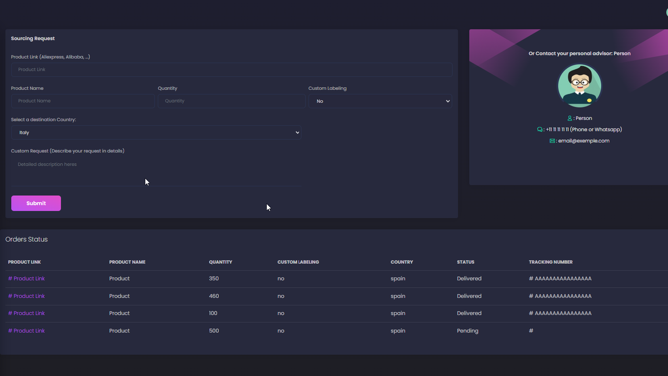Click the person icon beside "Person"
This screenshot has width=668, height=376.
coord(569,118)
